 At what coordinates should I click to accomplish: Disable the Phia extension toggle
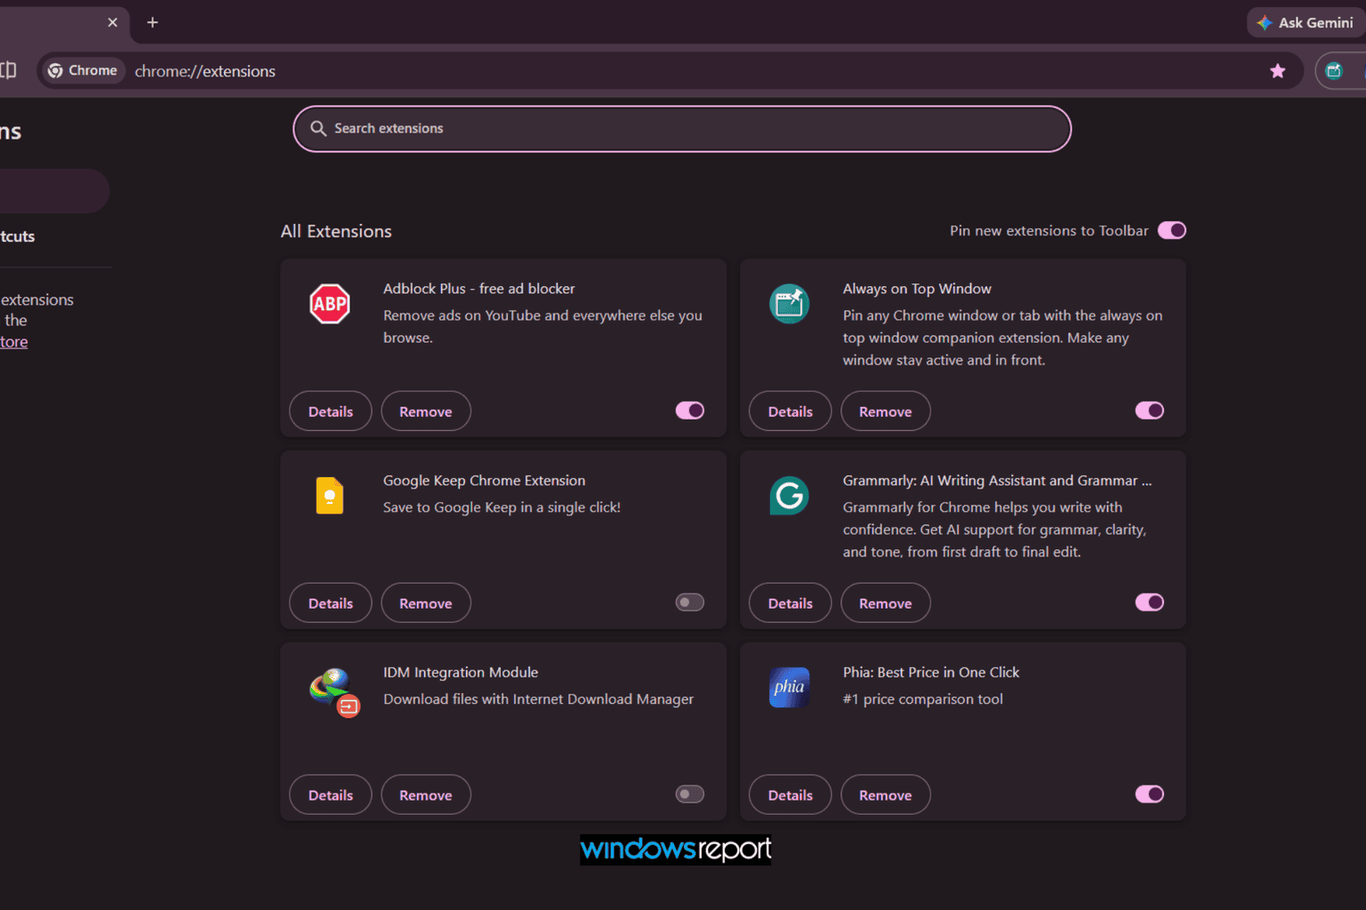(1150, 794)
